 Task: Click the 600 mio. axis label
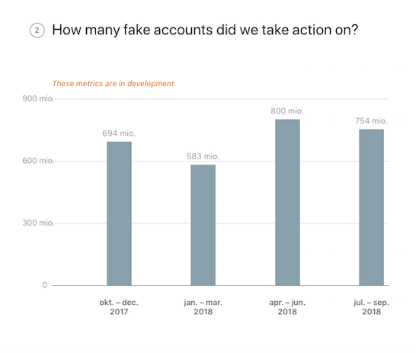(38, 161)
